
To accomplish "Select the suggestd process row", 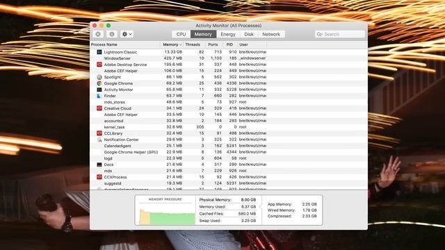I will 229,183.
